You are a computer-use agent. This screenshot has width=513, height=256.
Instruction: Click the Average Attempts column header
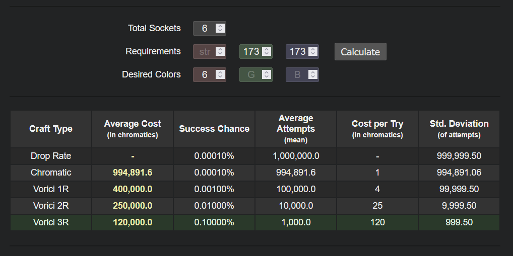pyautogui.click(x=296, y=129)
